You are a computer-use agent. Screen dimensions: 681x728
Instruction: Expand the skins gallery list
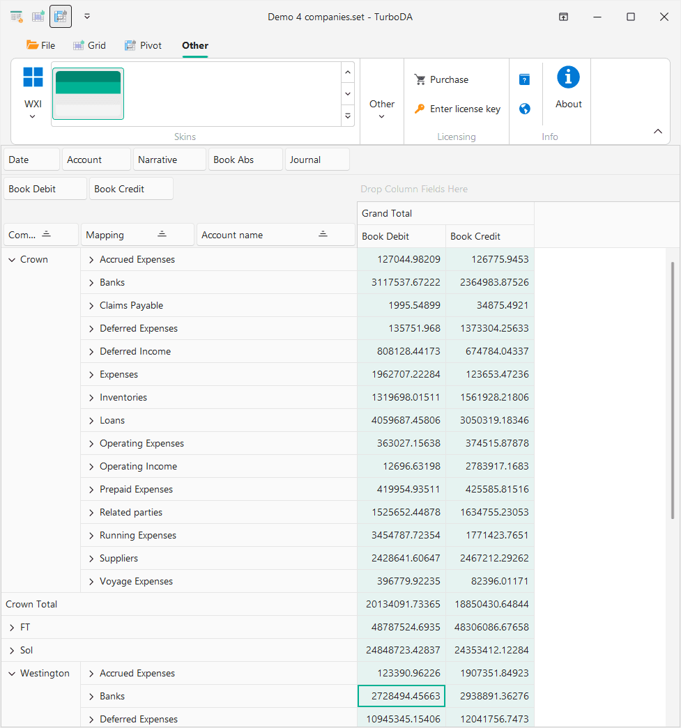click(x=348, y=116)
